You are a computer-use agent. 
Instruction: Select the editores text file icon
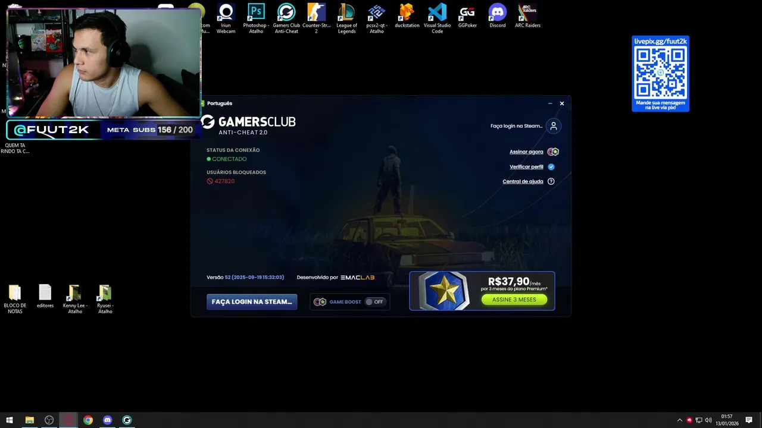tap(45, 296)
